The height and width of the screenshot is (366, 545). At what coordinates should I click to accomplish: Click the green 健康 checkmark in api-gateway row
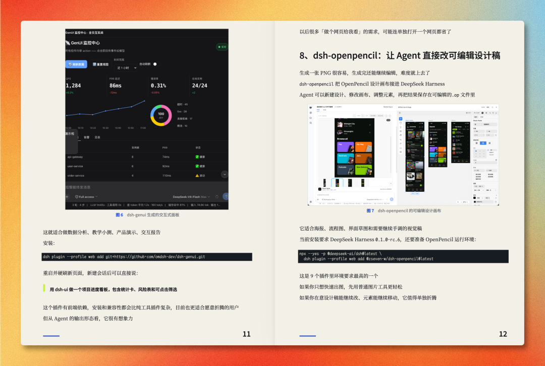tap(197, 157)
